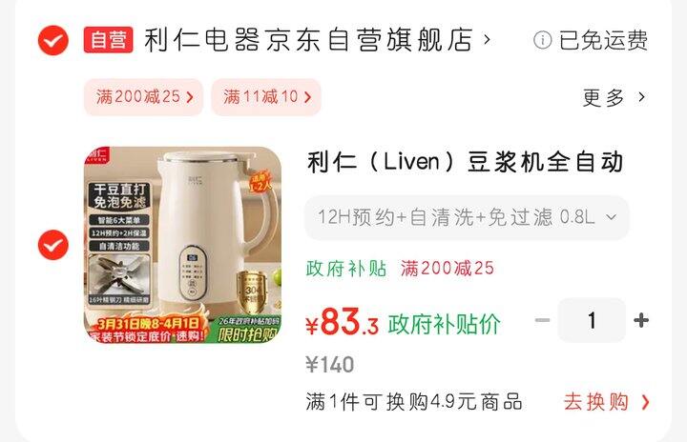Viewport: 687px width, 442px height.
Task: Decrease quantity with the minus icon
Action: 542,320
